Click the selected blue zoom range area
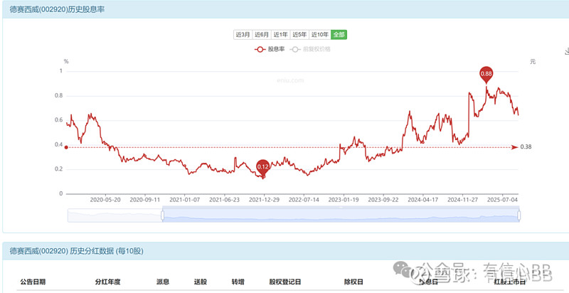This screenshot has width=569, height=293. (x=341, y=214)
